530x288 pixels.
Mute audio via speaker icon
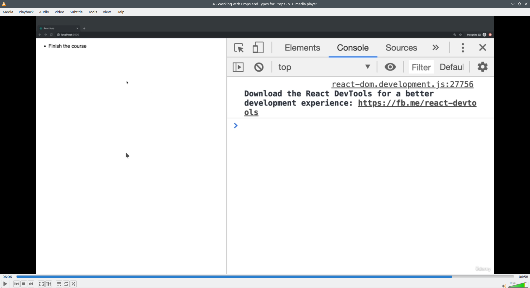click(504, 286)
